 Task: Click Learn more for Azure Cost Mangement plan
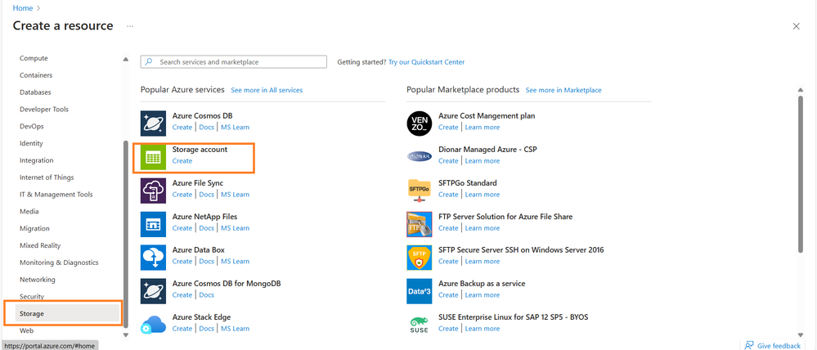483,127
